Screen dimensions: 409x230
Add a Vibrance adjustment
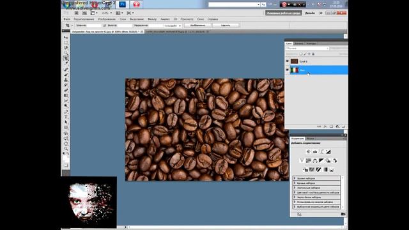[302, 160]
